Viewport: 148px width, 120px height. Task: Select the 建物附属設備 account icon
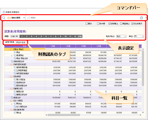pos(15,67)
